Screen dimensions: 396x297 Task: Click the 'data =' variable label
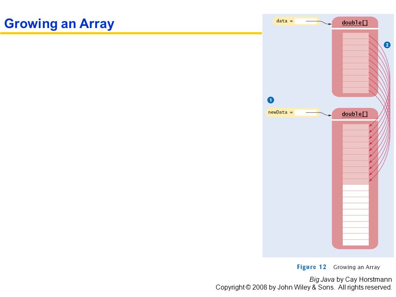click(x=284, y=21)
